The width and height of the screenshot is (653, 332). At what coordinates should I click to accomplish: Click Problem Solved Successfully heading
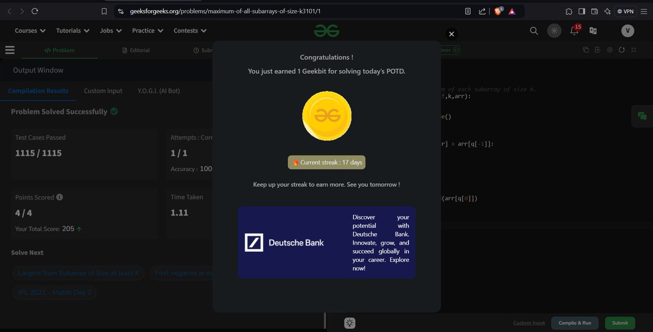59,112
